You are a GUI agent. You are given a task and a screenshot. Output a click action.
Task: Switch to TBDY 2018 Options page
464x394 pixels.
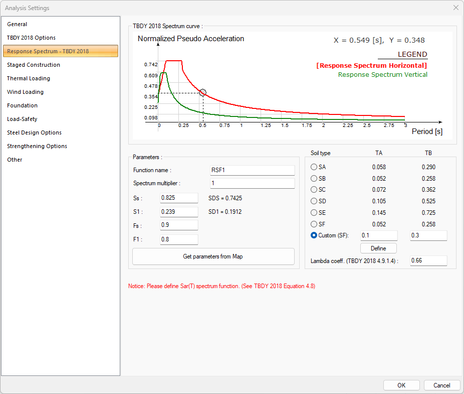31,38
